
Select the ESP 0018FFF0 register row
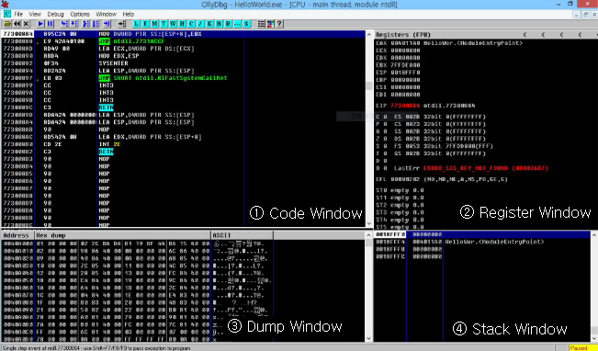(398, 73)
